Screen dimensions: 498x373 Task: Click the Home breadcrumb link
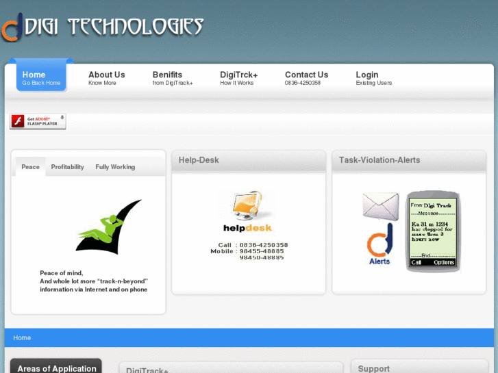[22, 338]
